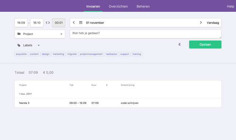The width and height of the screenshot is (236, 140).
Task: Go to the next day arrow
Action: (x=201, y=22)
